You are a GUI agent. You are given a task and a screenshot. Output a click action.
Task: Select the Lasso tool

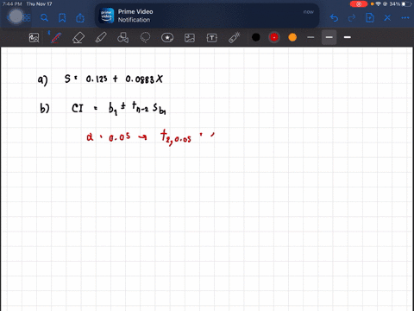coord(145,38)
